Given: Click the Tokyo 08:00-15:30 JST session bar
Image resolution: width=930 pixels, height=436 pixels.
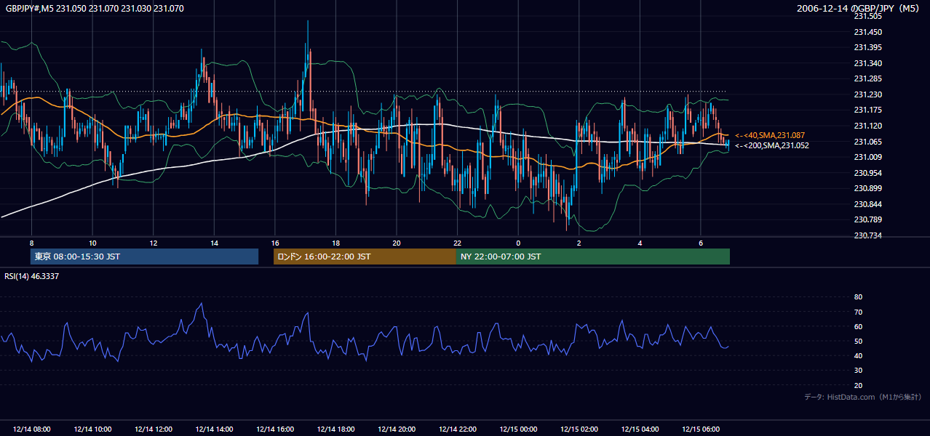Looking at the screenshot, I should tap(144, 257).
